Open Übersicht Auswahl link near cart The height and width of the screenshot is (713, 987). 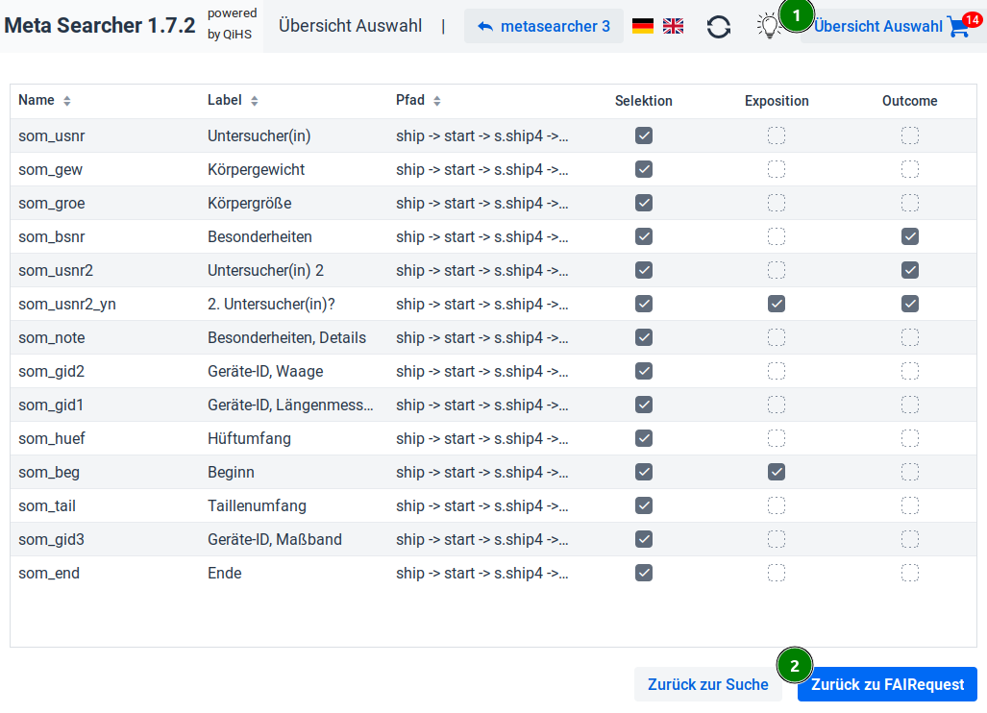877,27
